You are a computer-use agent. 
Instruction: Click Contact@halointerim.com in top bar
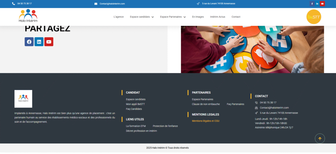coord(112,4)
